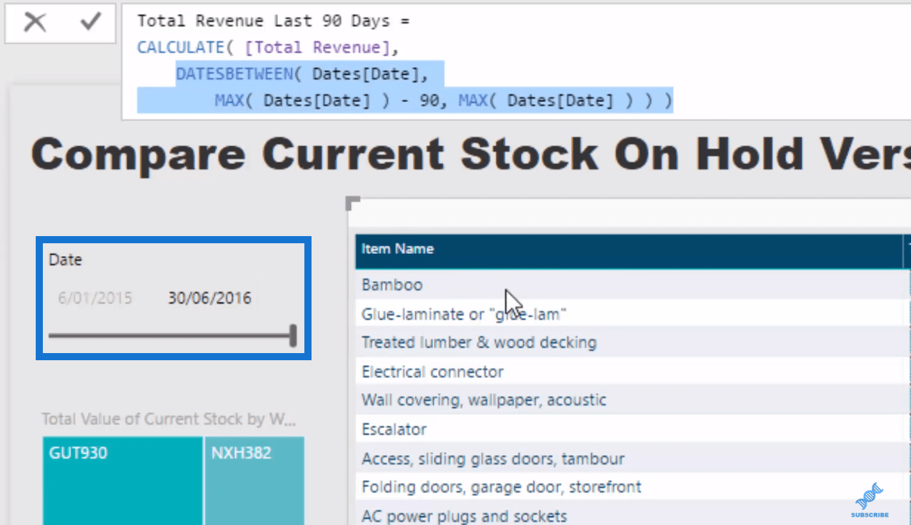Select the Glue-laminate row
The image size is (911, 525).
632,314
